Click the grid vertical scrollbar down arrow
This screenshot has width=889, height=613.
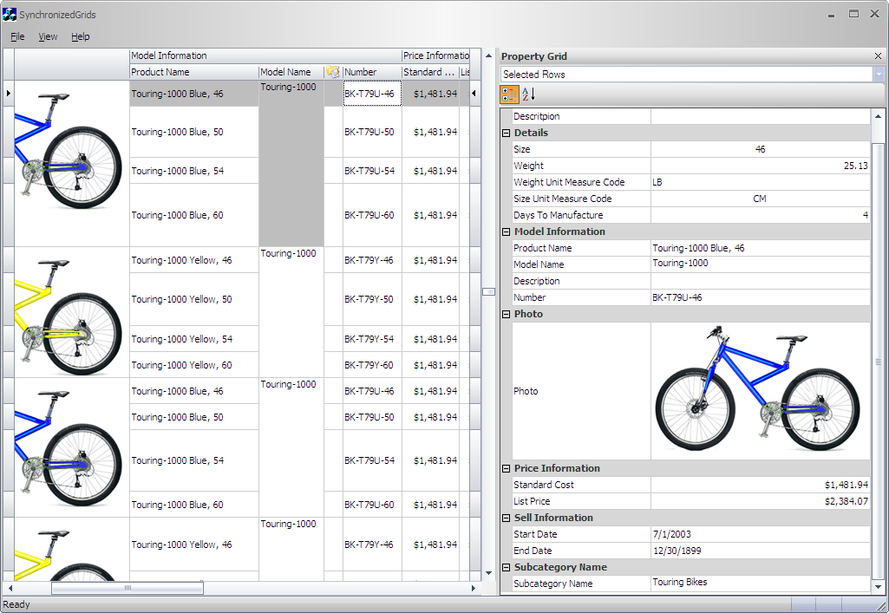(x=488, y=573)
